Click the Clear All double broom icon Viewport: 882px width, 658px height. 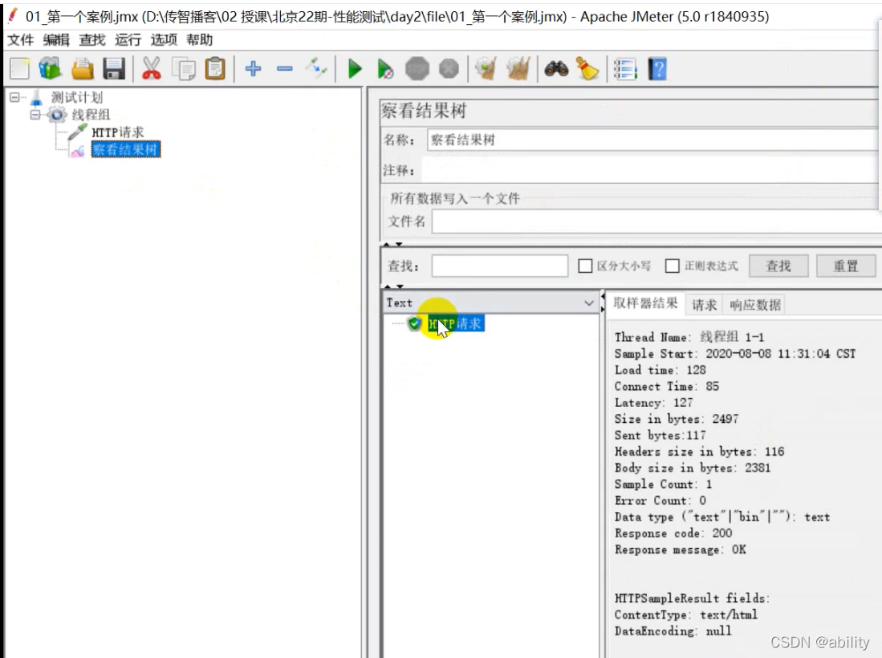tap(518, 69)
